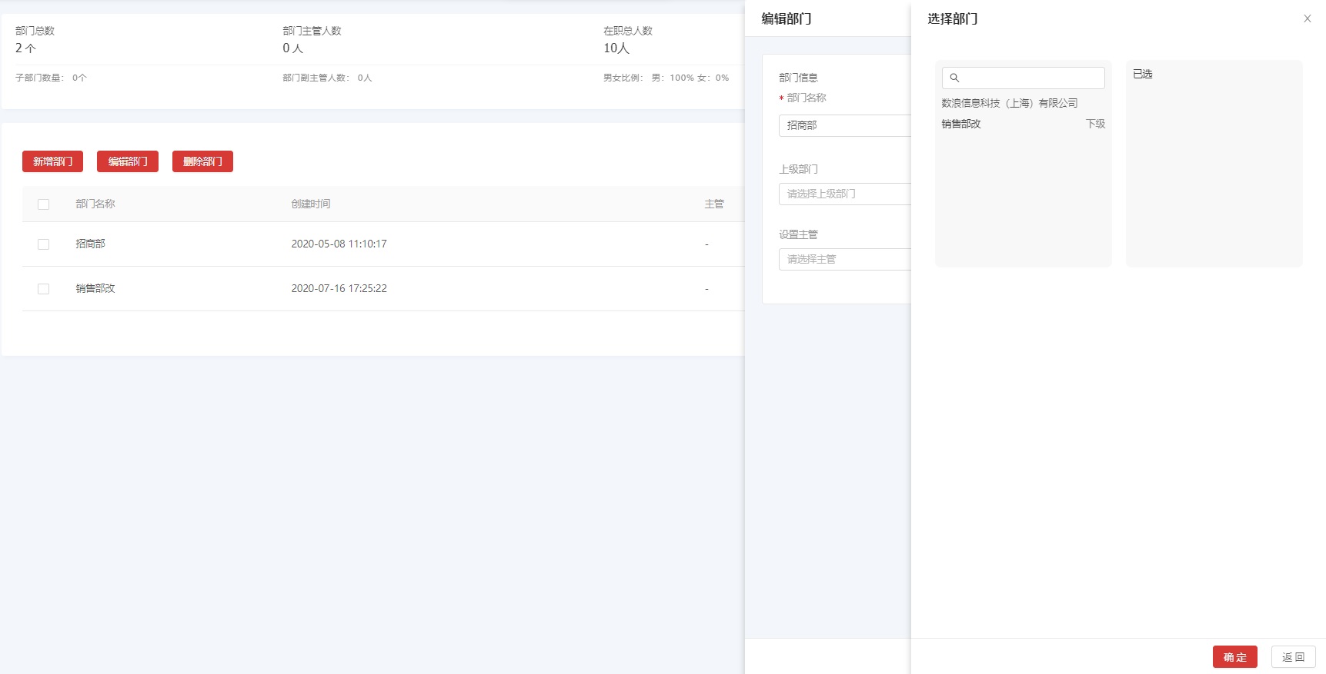This screenshot has height=674, width=1326.
Task: Click the 编辑部门 button
Action: [128, 161]
